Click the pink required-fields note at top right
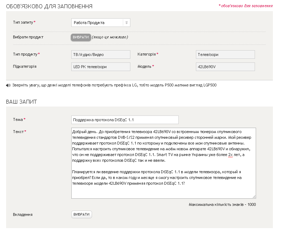Image resolution: width=284 pixels, height=236 pixels. 246,6
